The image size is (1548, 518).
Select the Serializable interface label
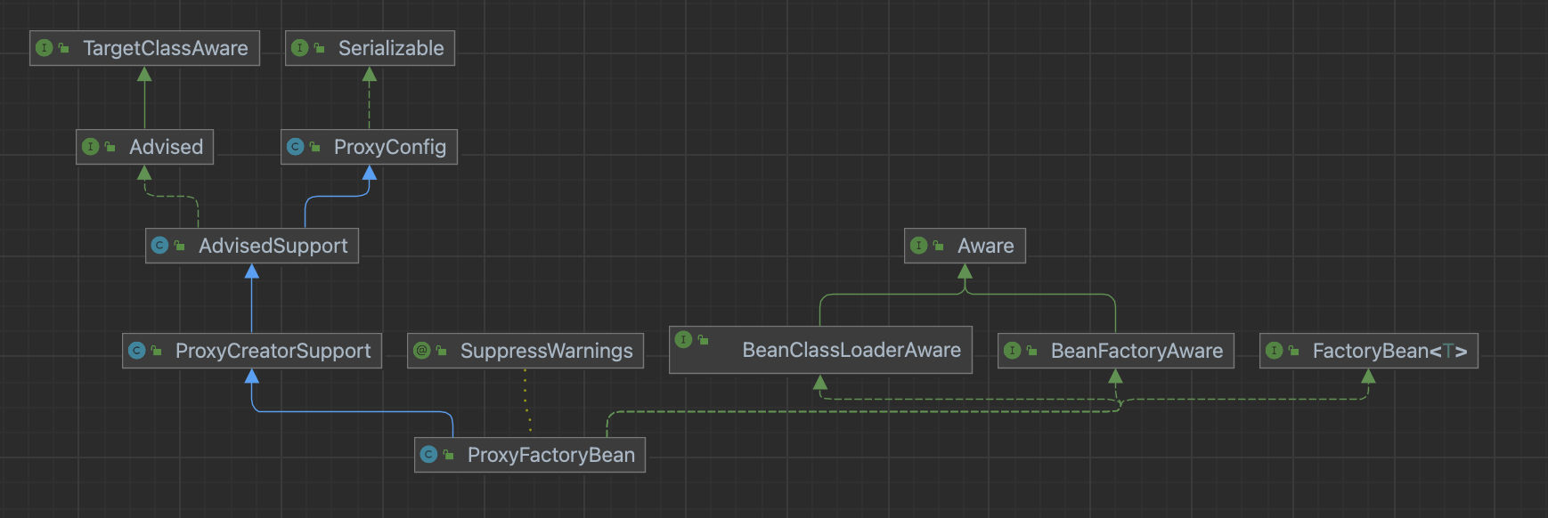click(390, 48)
